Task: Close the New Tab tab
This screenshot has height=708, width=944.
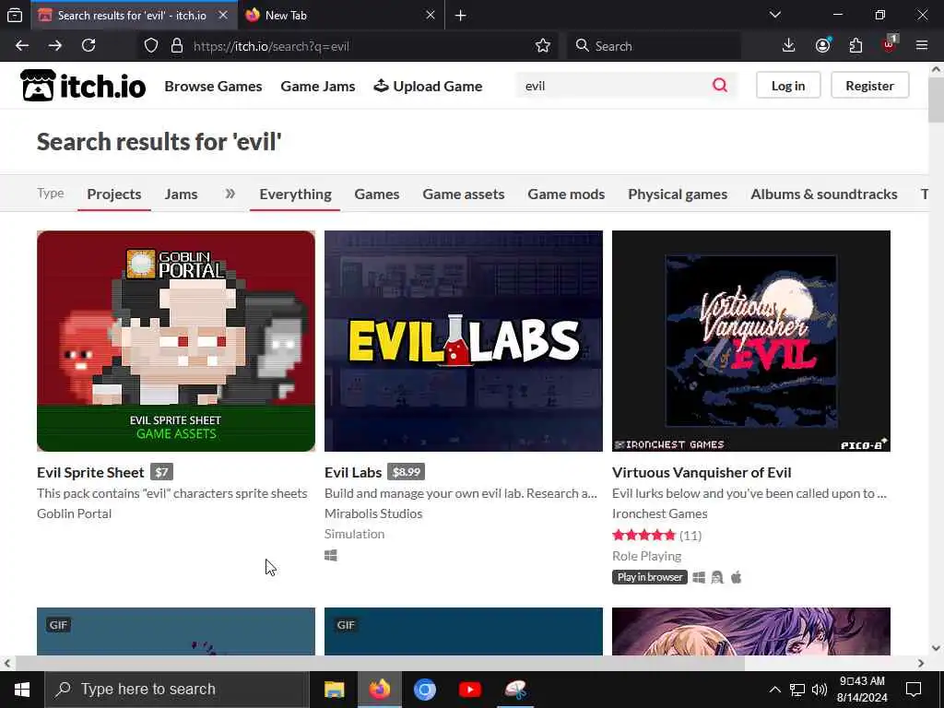Action: [x=431, y=15]
